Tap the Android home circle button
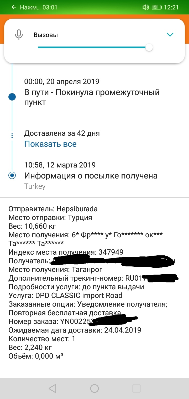189x399 pixels. point(94,388)
